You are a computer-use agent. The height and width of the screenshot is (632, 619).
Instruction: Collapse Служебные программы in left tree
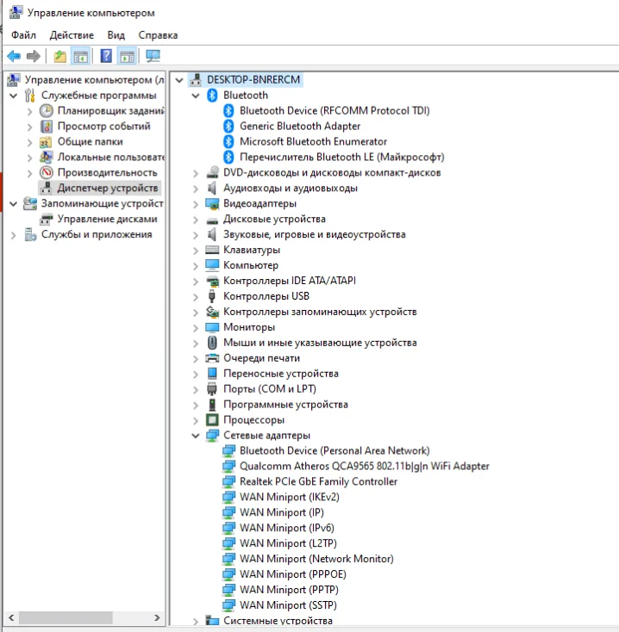13,96
